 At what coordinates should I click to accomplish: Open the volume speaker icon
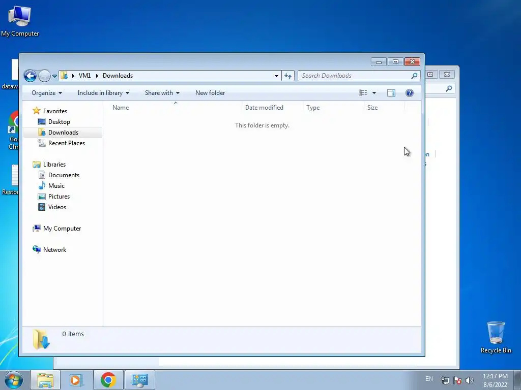pyautogui.click(x=470, y=381)
